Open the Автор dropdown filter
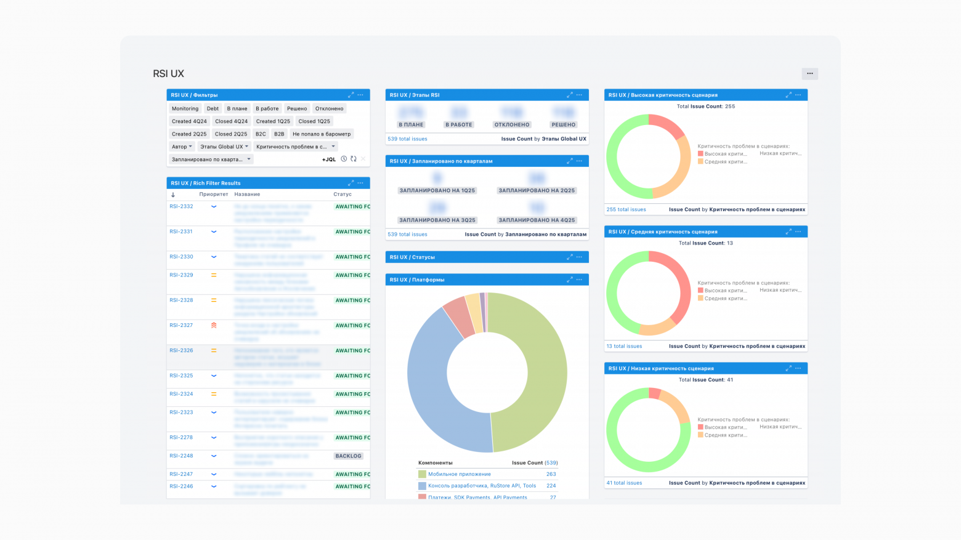Screen dimensions: 961x540 point(182,147)
